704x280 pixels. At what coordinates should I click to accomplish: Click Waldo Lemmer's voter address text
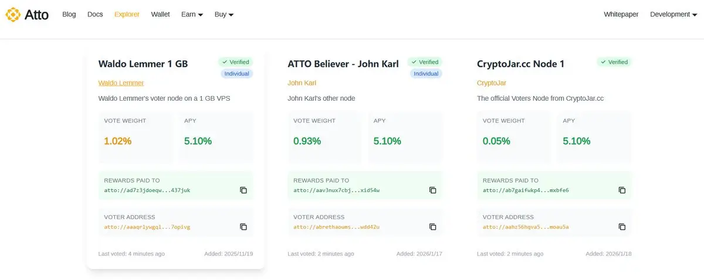(x=147, y=227)
